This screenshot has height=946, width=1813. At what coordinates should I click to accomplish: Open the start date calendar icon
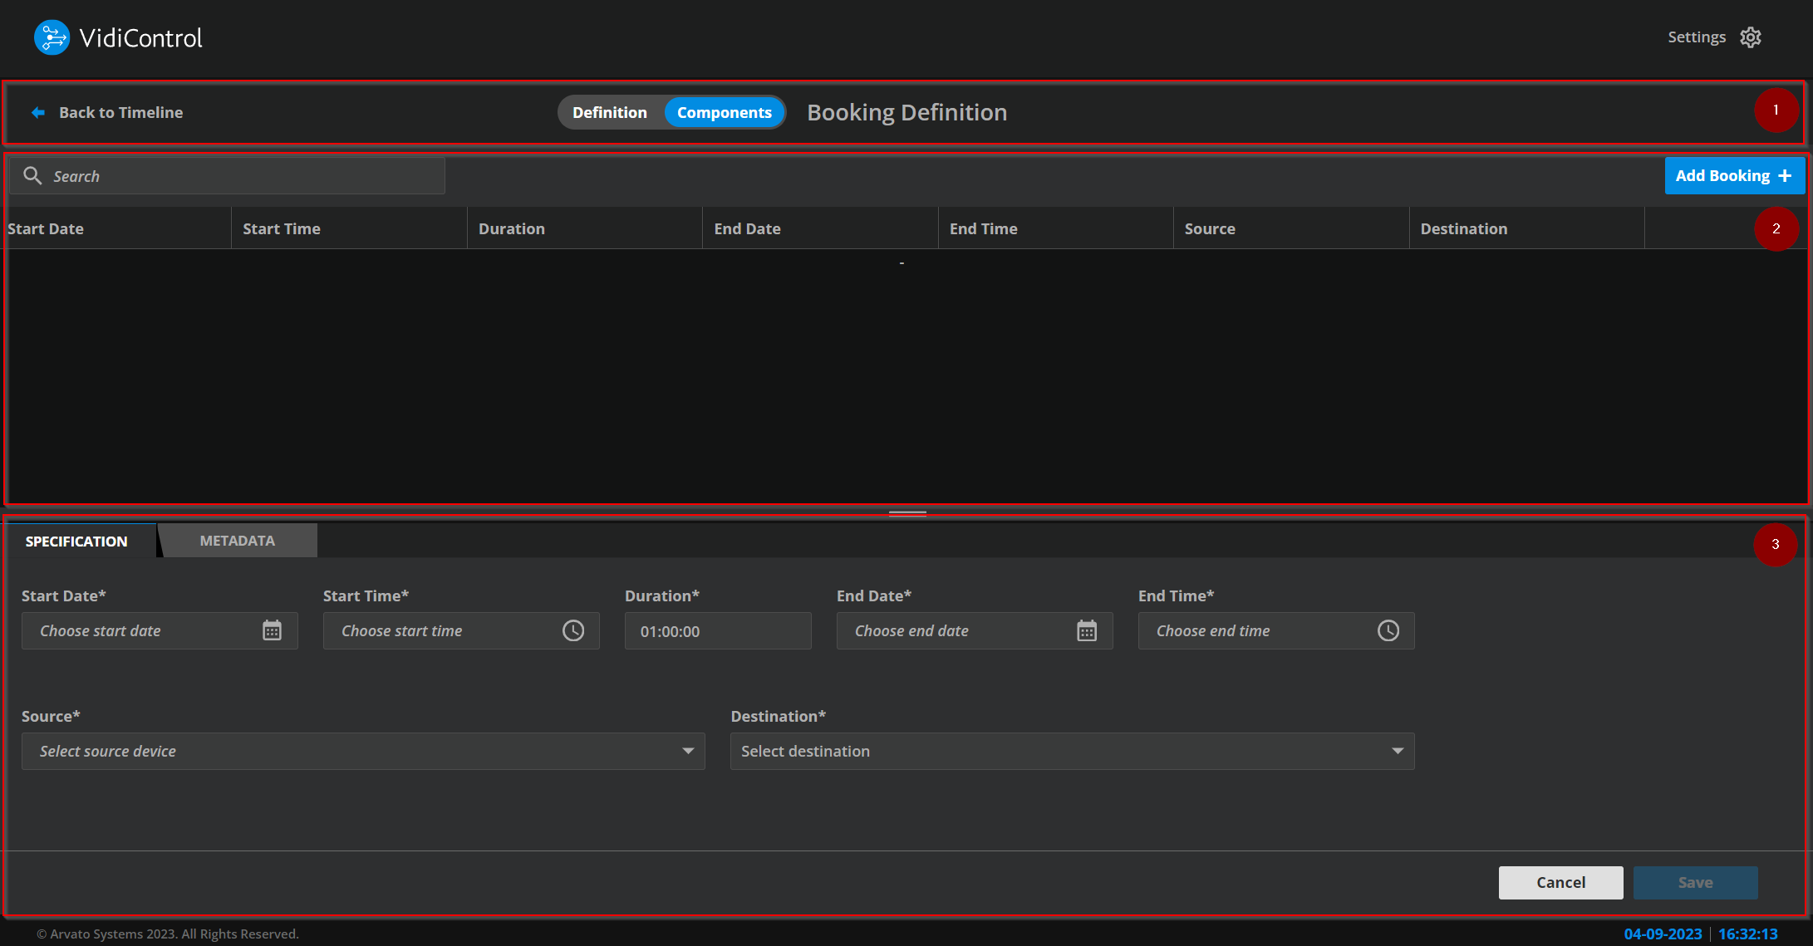pos(272,630)
